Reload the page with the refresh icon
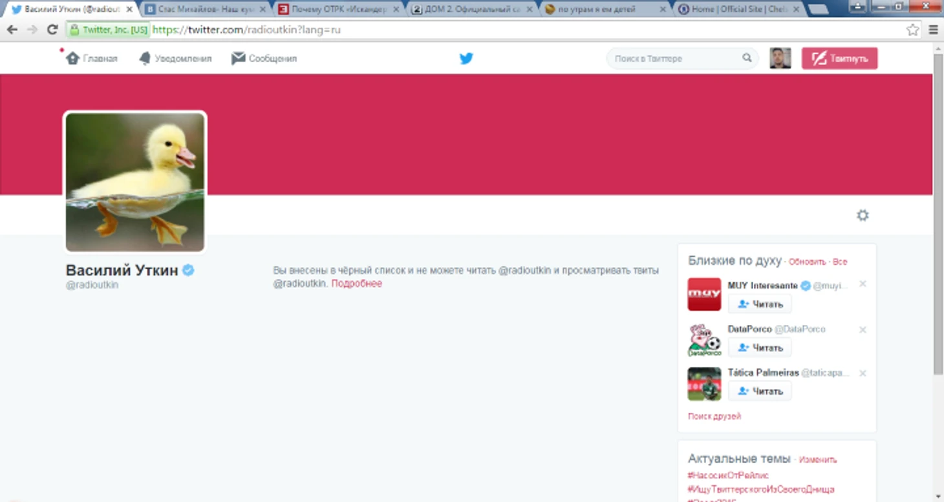 click(52, 30)
